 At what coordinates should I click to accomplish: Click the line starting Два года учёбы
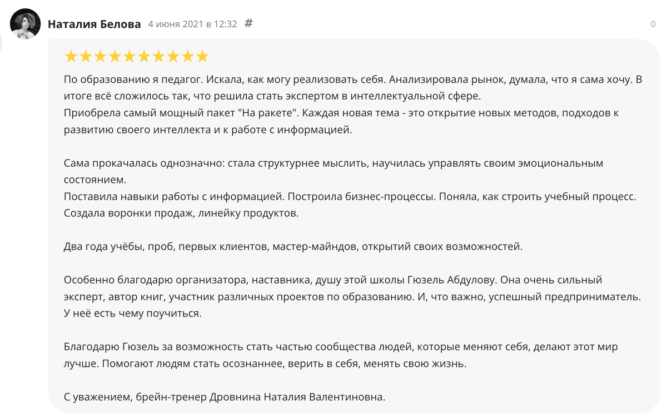[x=293, y=246]
